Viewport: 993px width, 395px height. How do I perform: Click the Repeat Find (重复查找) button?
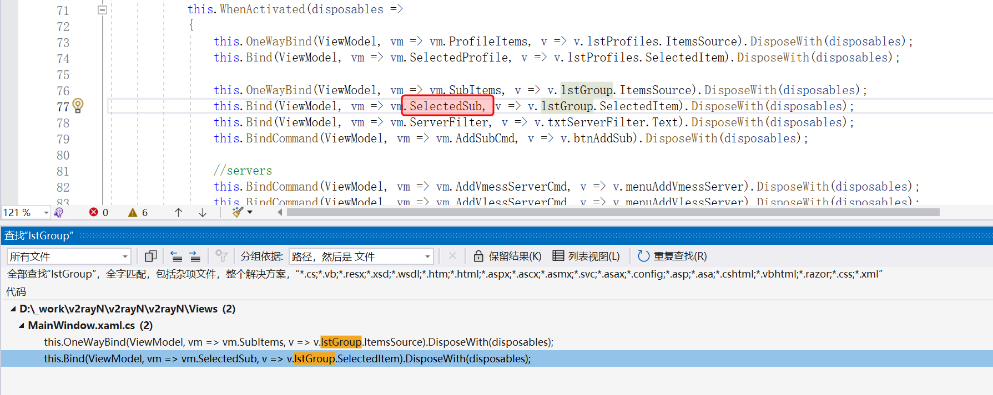coord(672,256)
